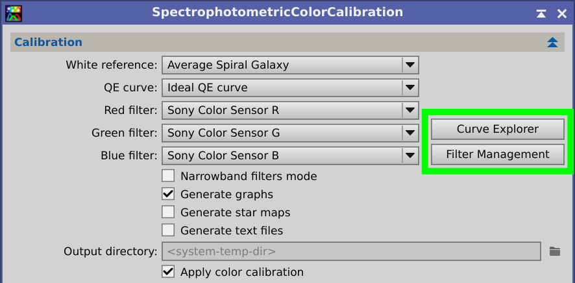
Task: Shade the window using title bar arrow icon
Action: [x=541, y=14]
